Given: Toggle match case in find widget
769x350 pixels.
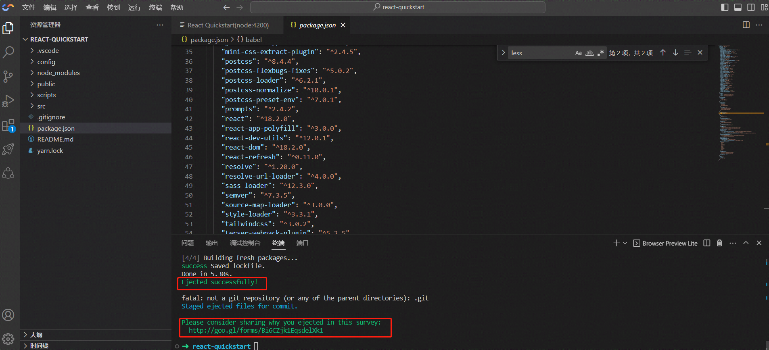Looking at the screenshot, I should tap(578, 53).
